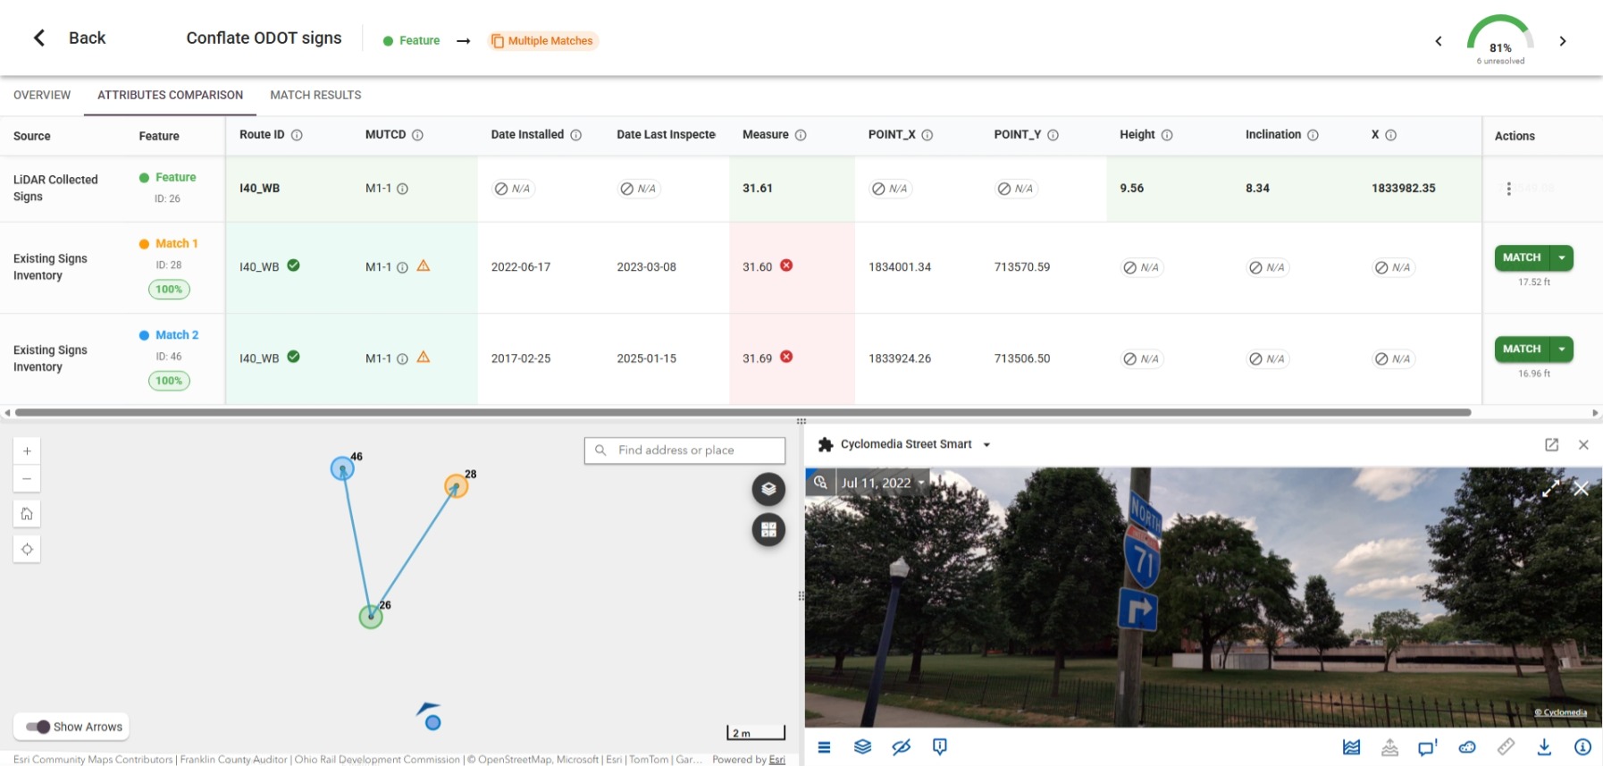
Task: Toggle the point cloud icon
Action: click(1466, 747)
